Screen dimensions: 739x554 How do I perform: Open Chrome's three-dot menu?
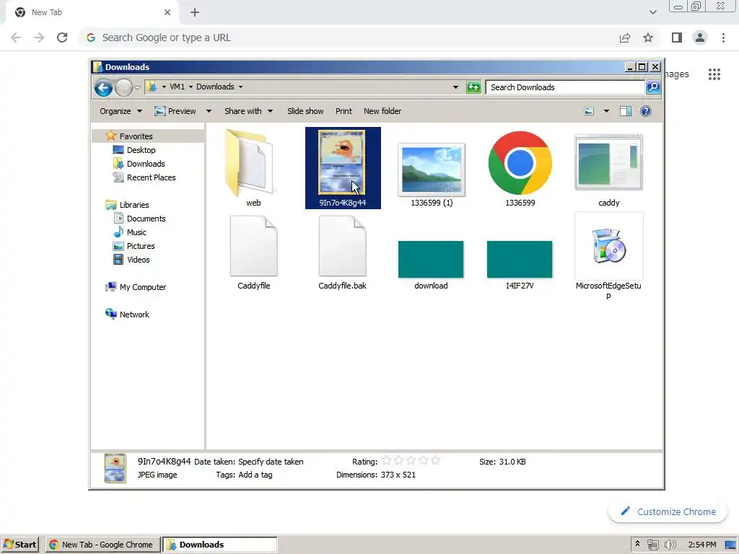[723, 38]
